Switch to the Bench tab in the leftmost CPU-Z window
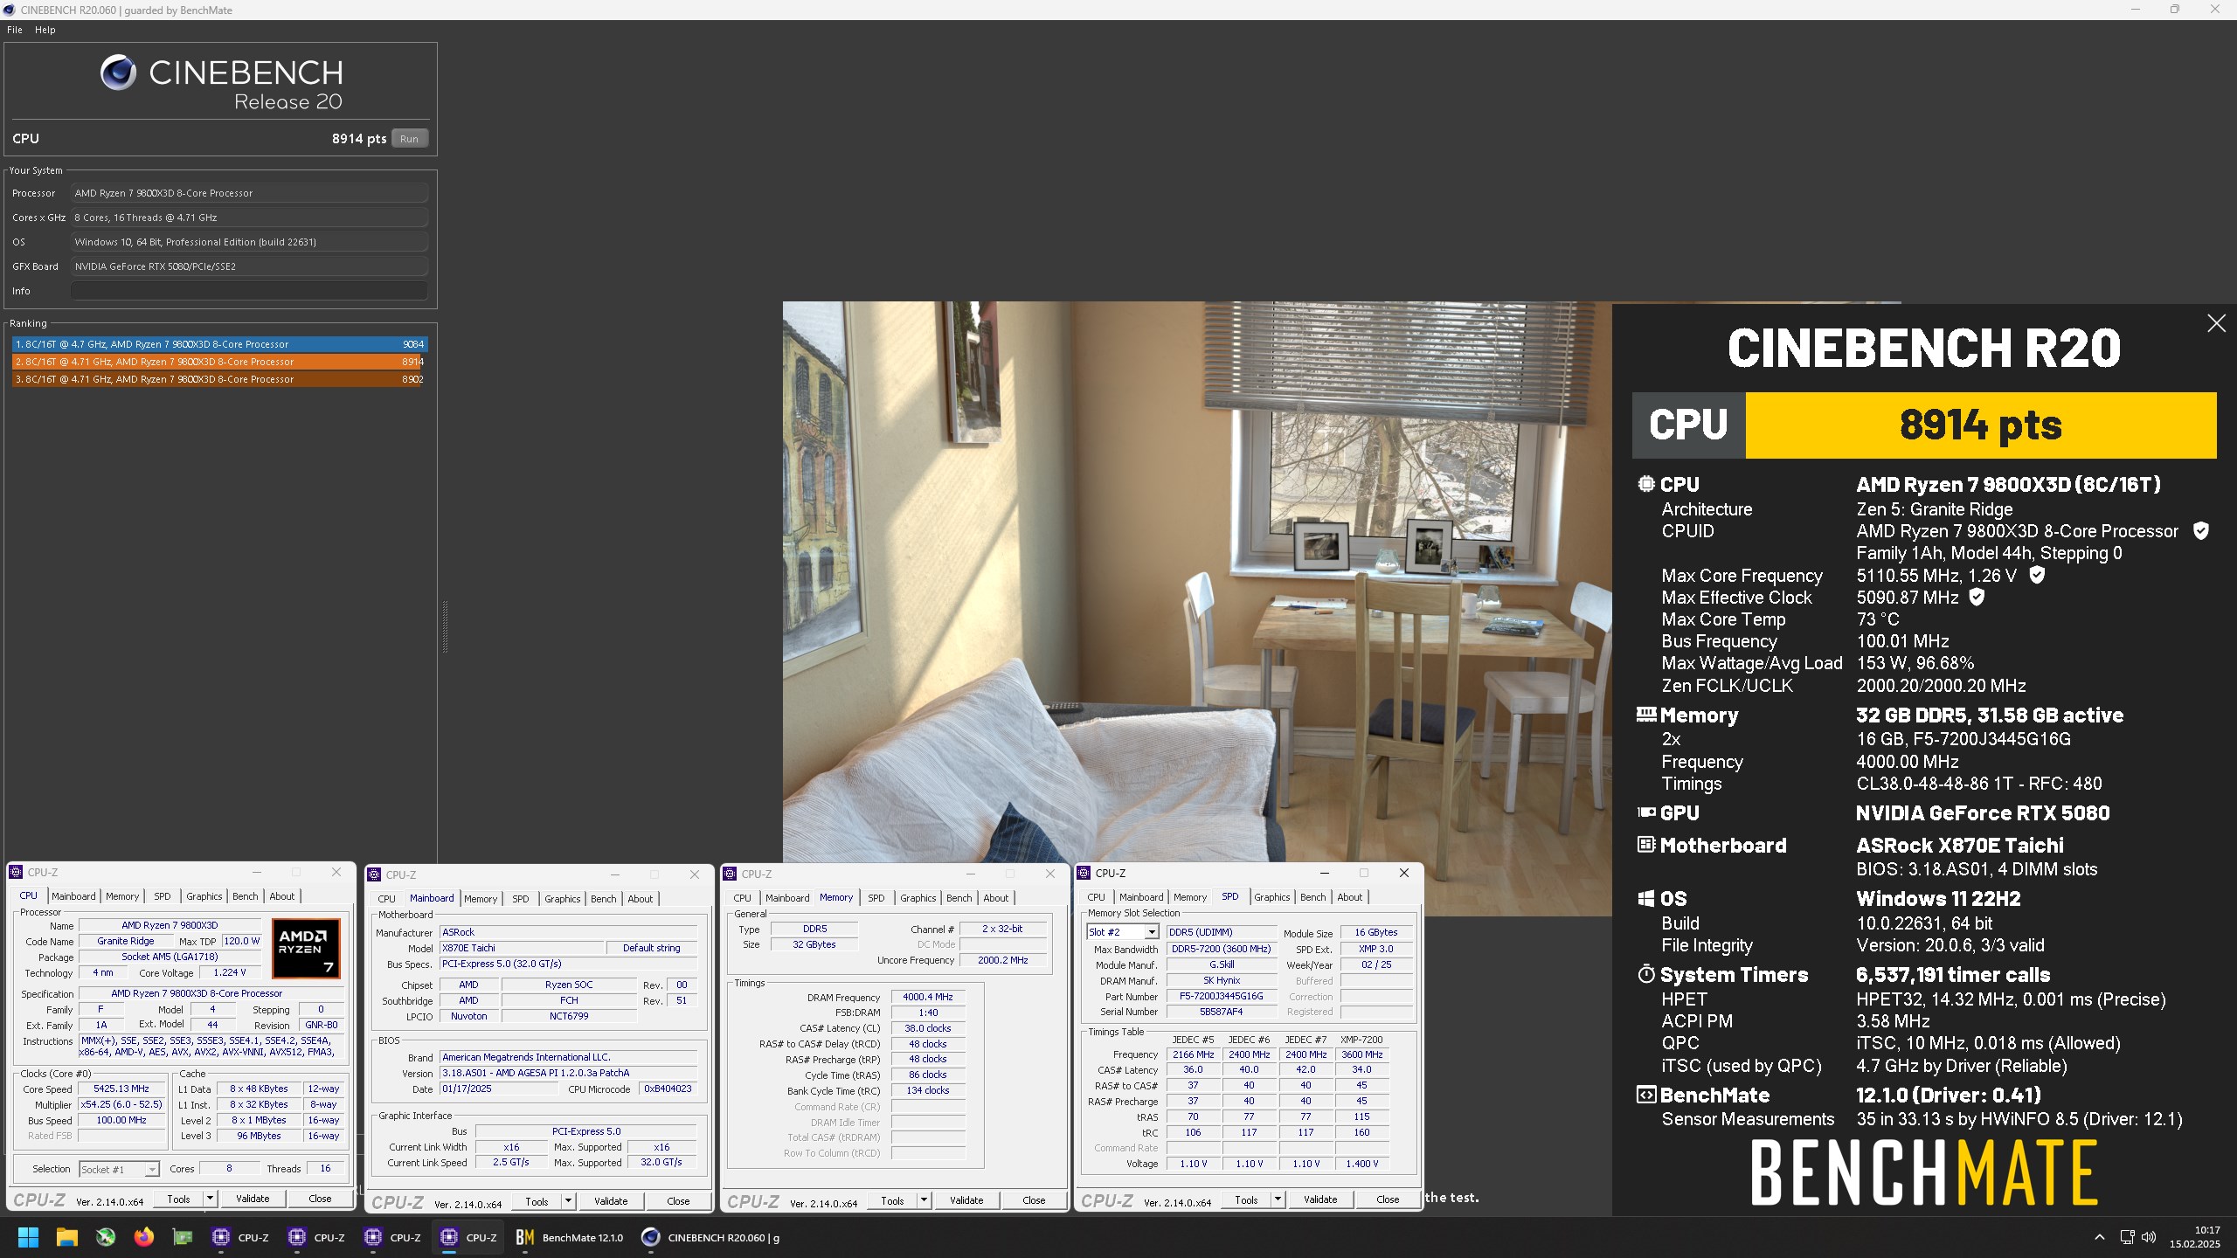This screenshot has width=2237, height=1258. point(246,896)
